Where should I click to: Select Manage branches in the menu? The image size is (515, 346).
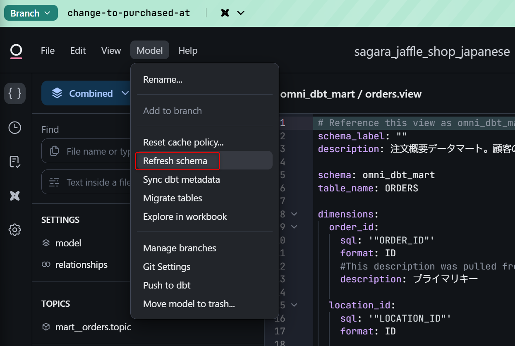coord(180,248)
